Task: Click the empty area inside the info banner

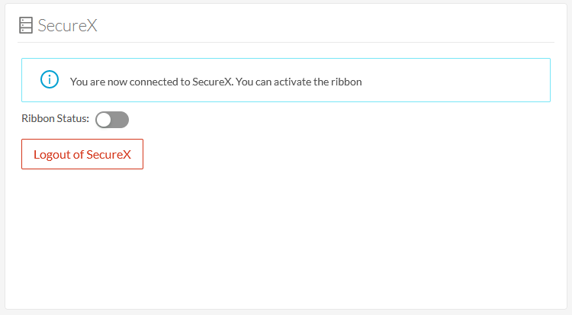Action: click(456, 80)
